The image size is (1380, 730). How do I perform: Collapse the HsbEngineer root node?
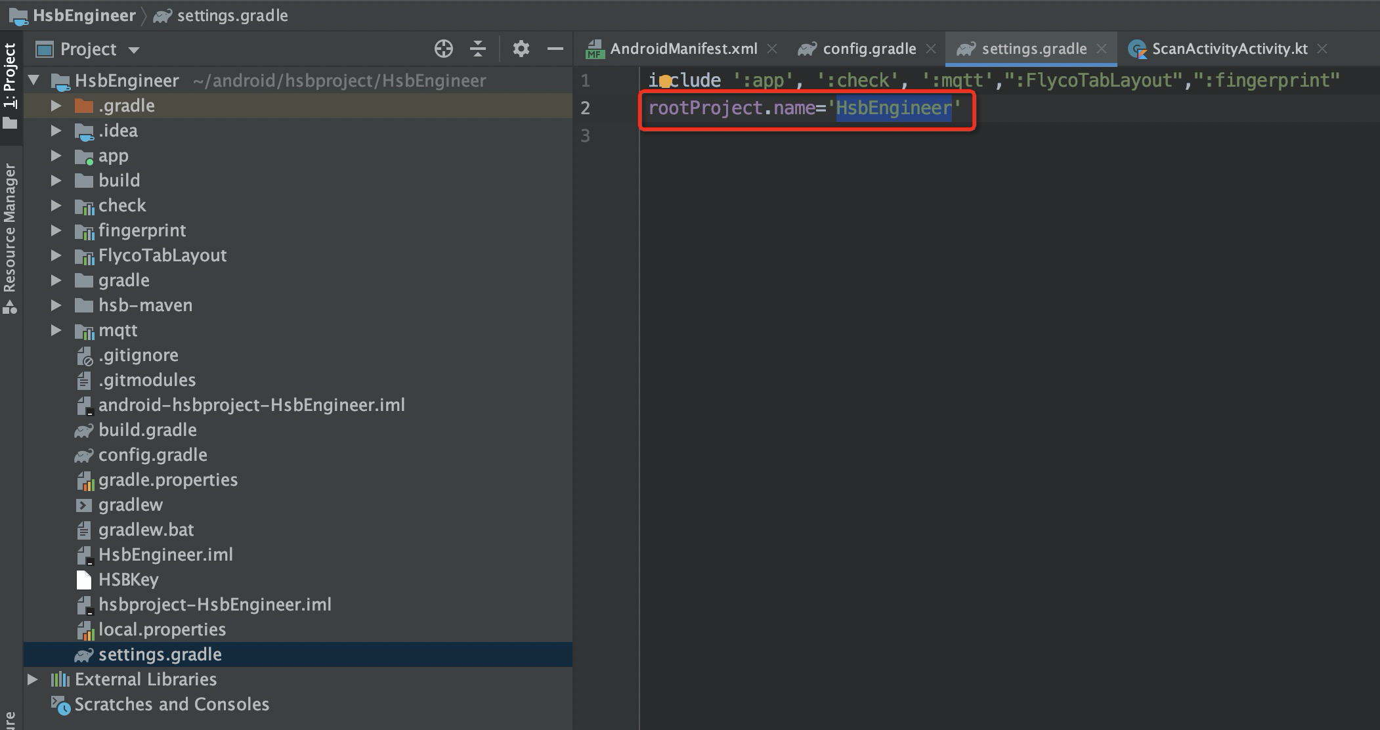34,81
